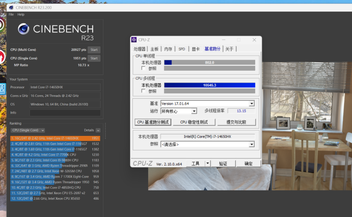Click the 确定 button in CPU-Z
This screenshot has width=352, height=217.
click(248, 163)
